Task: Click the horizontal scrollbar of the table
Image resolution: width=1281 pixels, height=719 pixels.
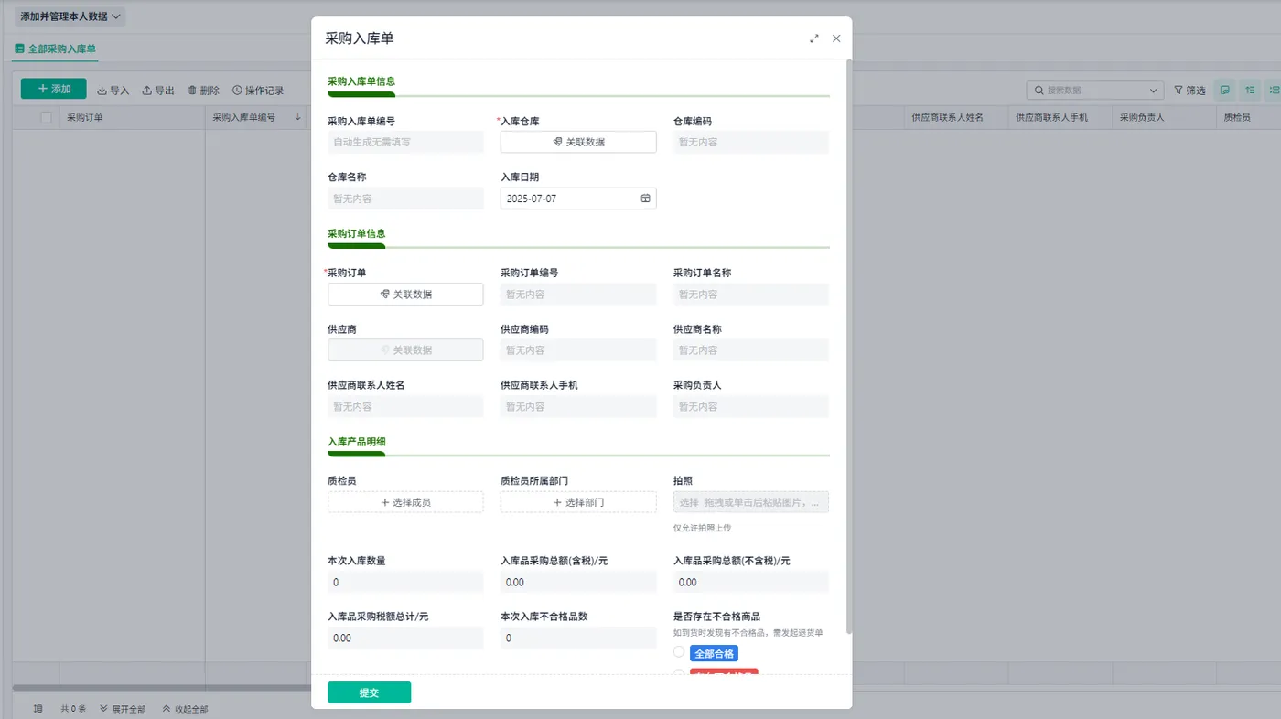Action: point(162,687)
